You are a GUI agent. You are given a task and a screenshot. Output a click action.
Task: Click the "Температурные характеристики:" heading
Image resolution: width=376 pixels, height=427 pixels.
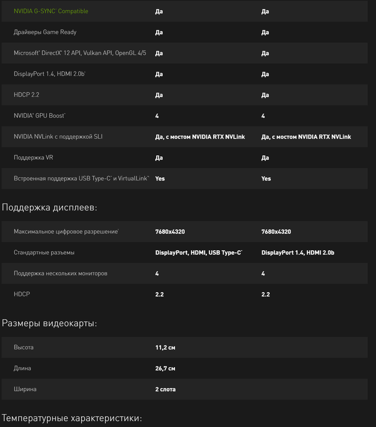[x=71, y=418]
